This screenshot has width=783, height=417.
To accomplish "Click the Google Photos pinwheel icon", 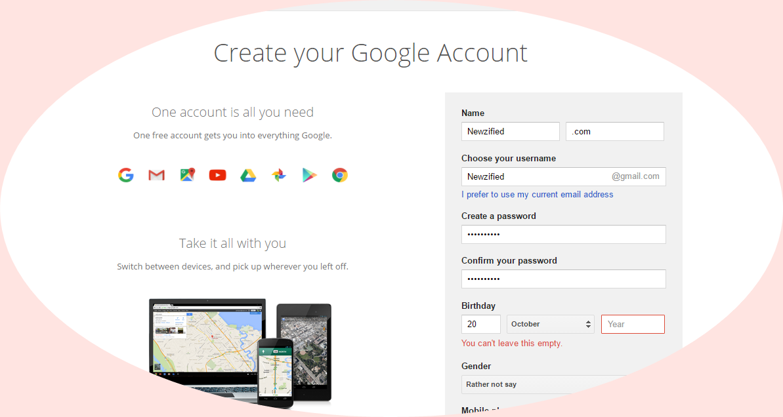I will click(278, 174).
